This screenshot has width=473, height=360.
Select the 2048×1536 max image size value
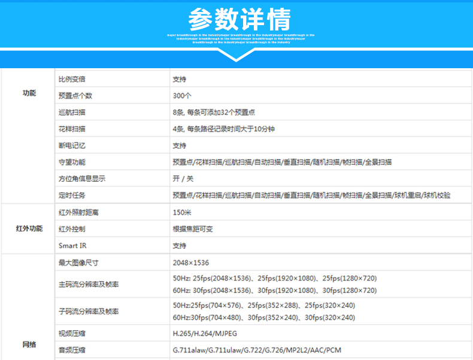pos(190,263)
